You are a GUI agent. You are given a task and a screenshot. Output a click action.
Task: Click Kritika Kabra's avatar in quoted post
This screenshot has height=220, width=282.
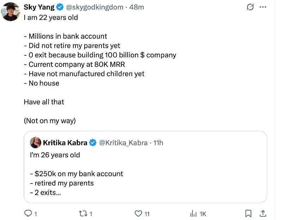pyautogui.click(x=36, y=143)
